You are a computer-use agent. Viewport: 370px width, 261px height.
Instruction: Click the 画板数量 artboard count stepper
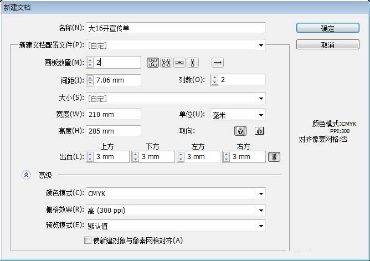(x=90, y=63)
